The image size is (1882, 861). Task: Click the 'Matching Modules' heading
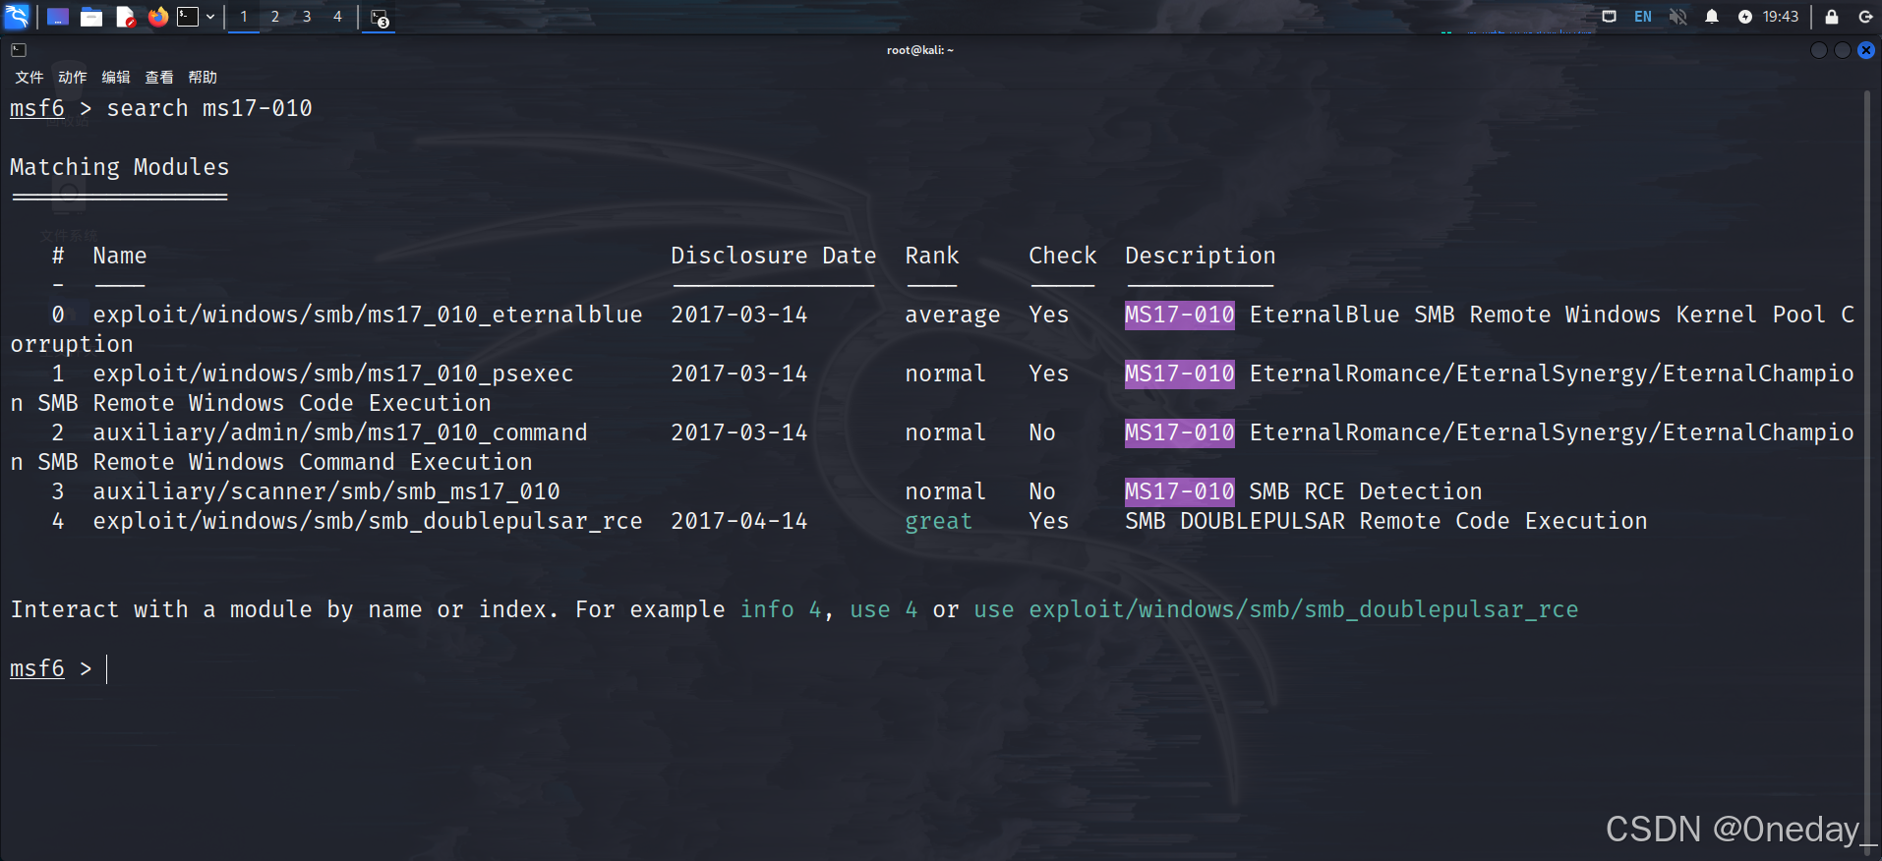pos(119,167)
